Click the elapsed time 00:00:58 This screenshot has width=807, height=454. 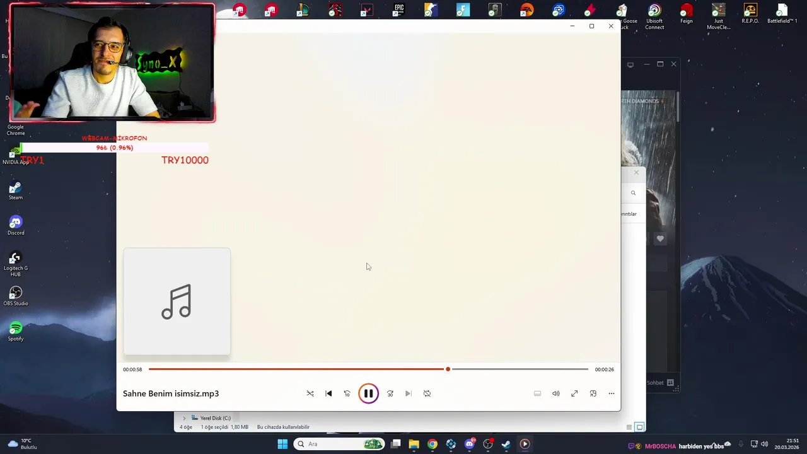(x=132, y=370)
